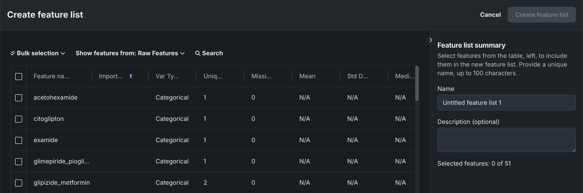Click the table vertical scrollbar
The image size is (583, 193).
(x=417, y=83)
